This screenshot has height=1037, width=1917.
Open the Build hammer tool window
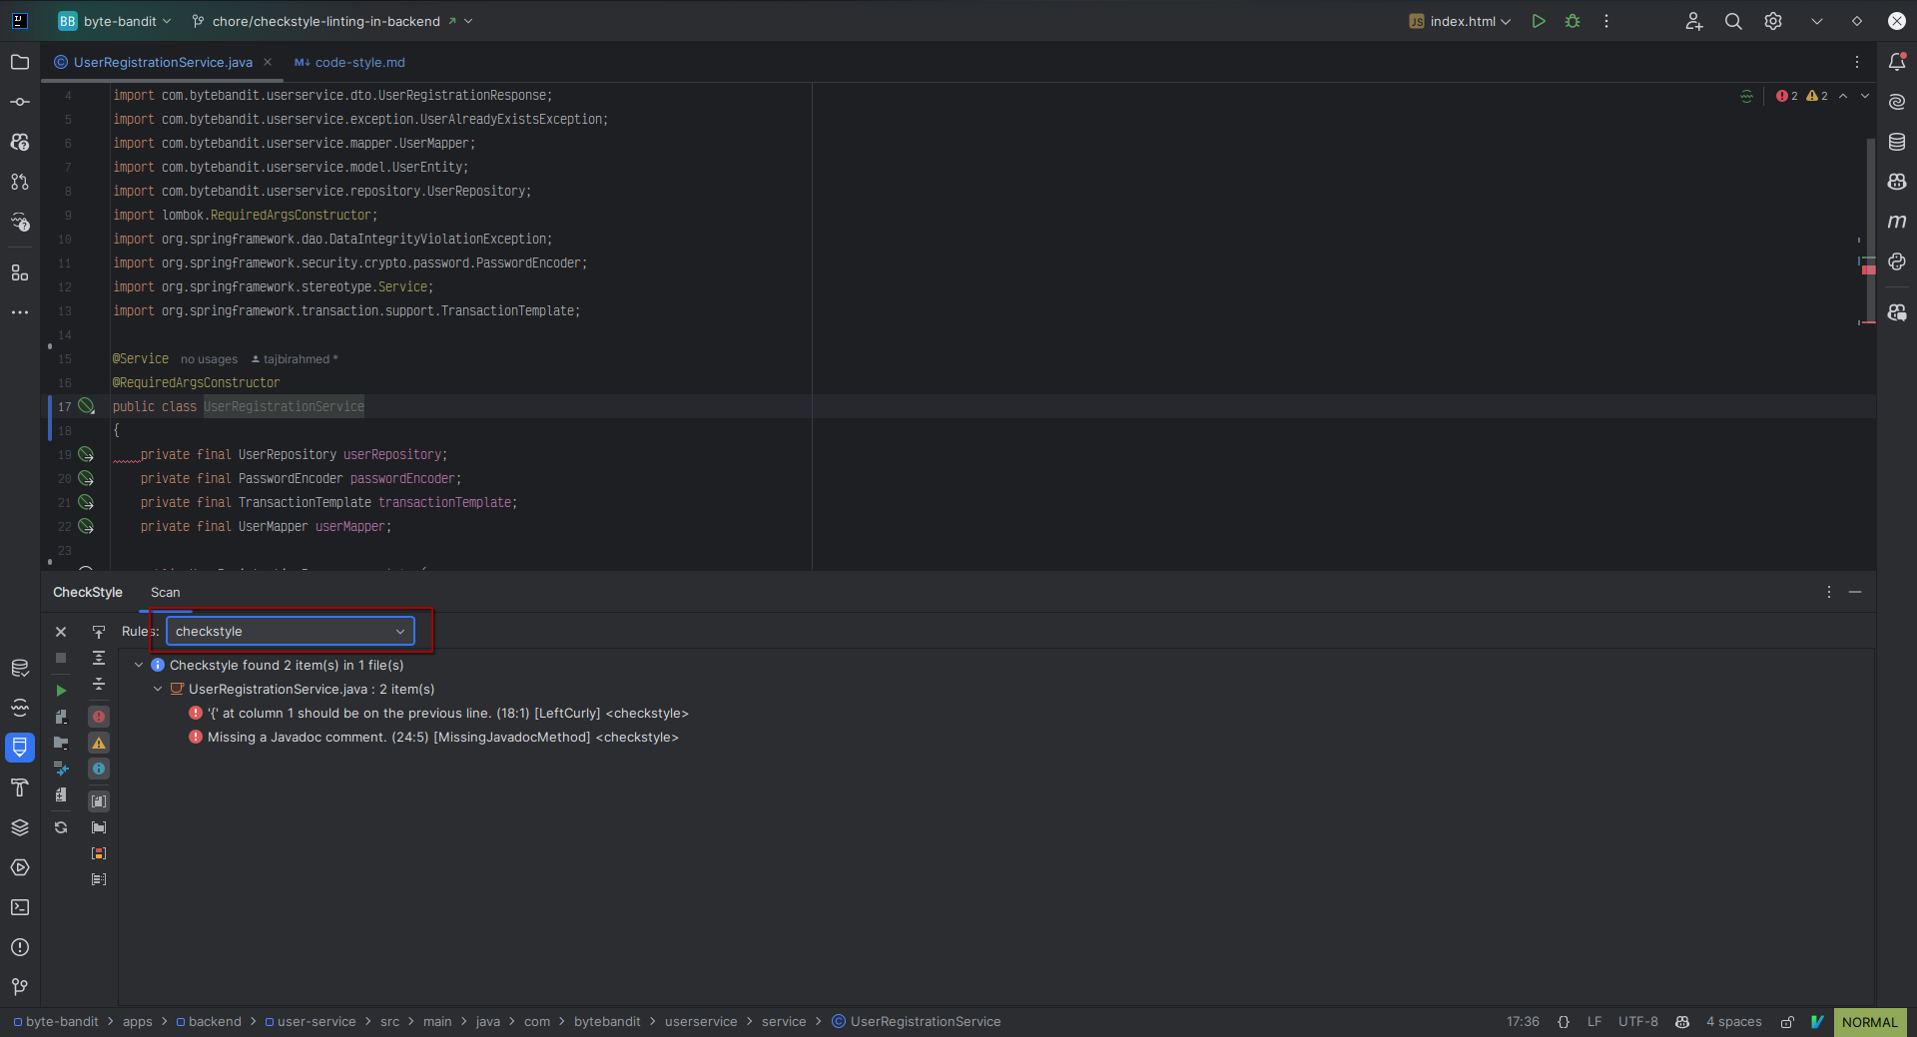20,787
